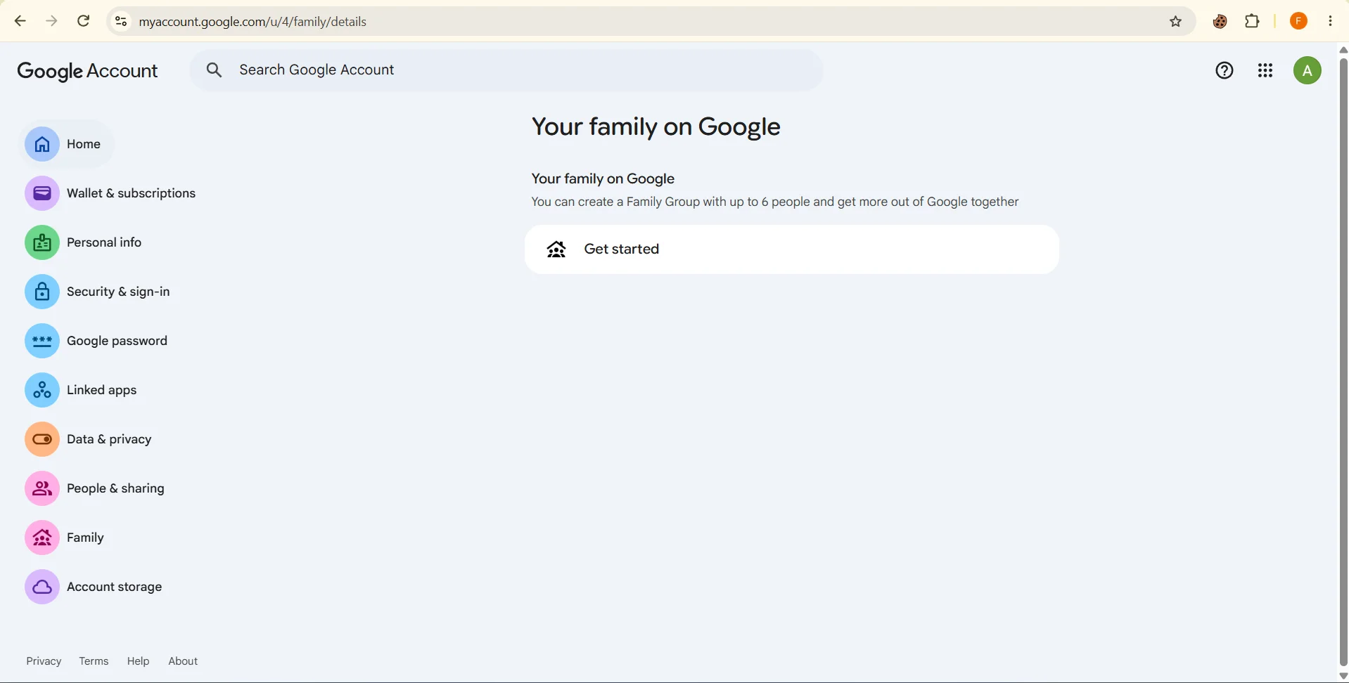Open Chrome three-dot menu
This screenshot has width=1349, height=683.
pyautogui.click(x=1331, y=22)
